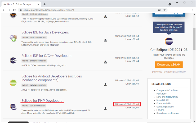Open the New and Noteworthy link
Screen dimensions: 196x123
[x=167, y=97]
